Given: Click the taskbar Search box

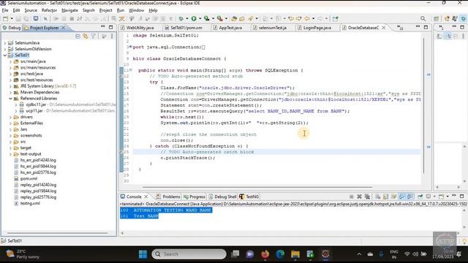Looking at the screenshot, I should pyautogui.click(x=189, y=254).
